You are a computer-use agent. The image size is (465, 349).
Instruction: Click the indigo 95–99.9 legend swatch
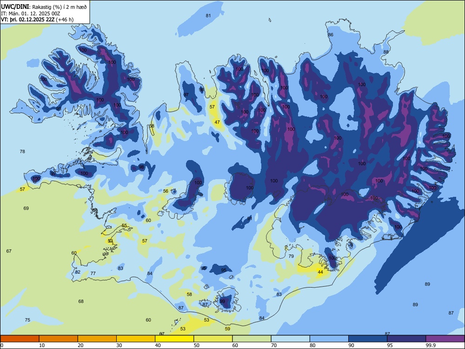pos(406,339)
